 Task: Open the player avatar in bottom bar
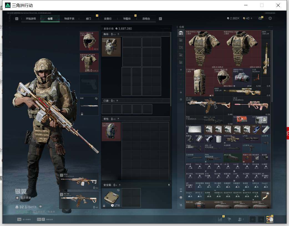tap(270, 219)
